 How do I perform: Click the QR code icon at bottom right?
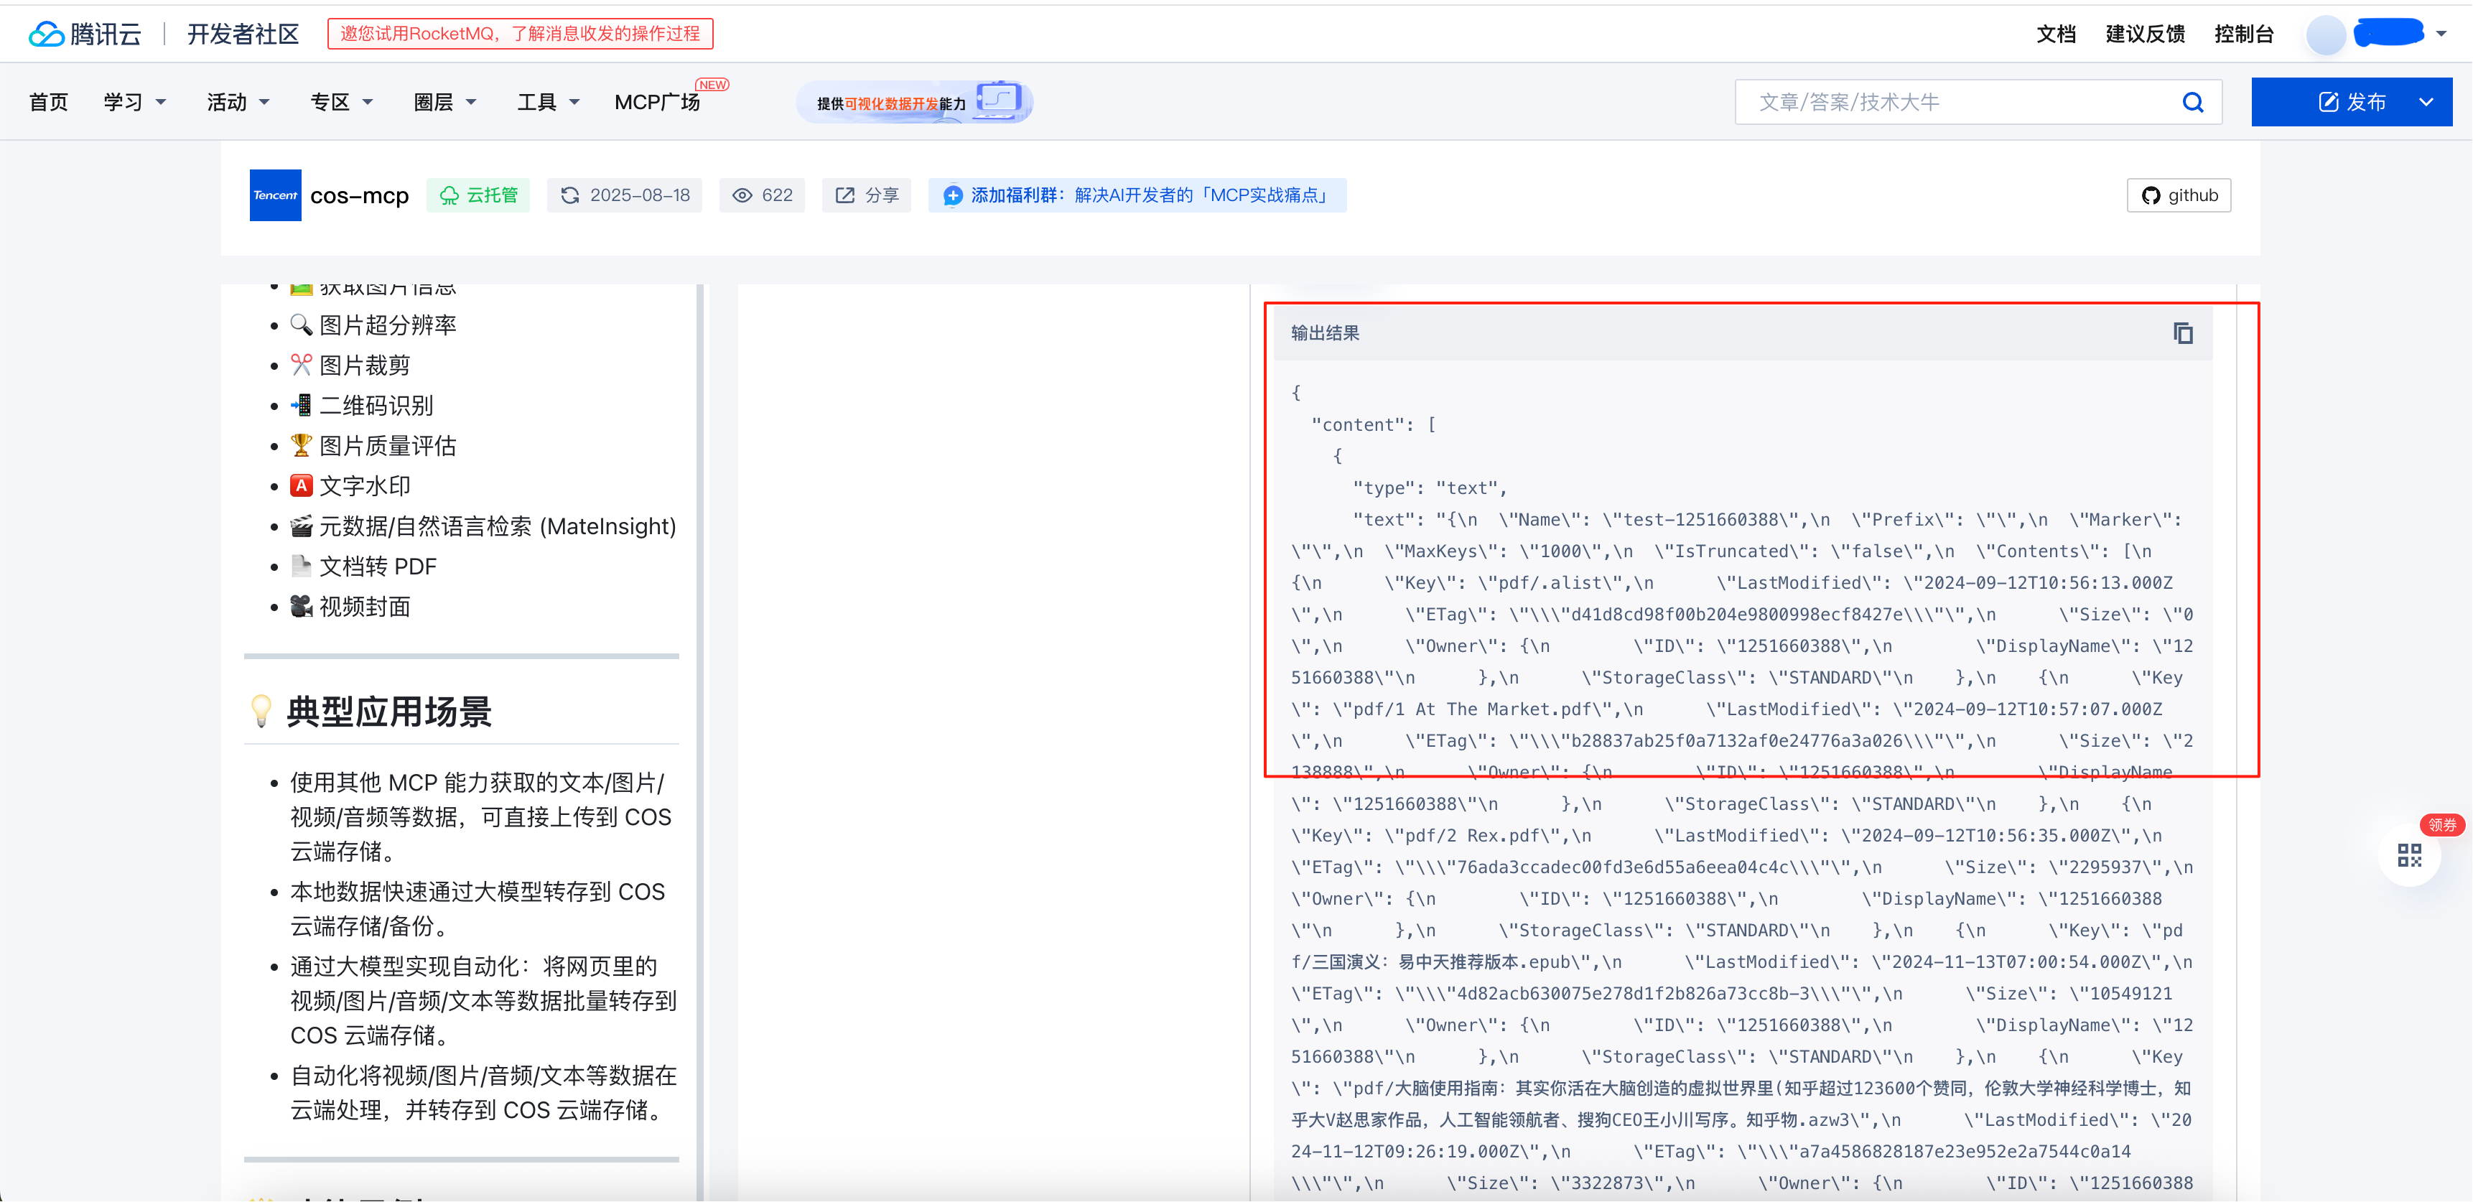2410,854
